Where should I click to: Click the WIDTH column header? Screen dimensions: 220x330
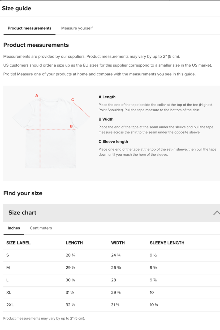118,243
